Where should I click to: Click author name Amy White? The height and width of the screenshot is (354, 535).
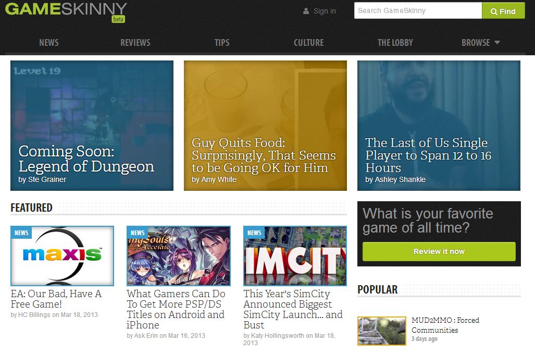pyautogui.click(x=219, y=179)
